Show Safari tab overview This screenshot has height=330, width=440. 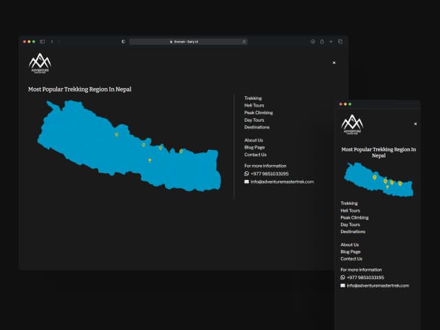pyautogui.click(x=340, y=41)
